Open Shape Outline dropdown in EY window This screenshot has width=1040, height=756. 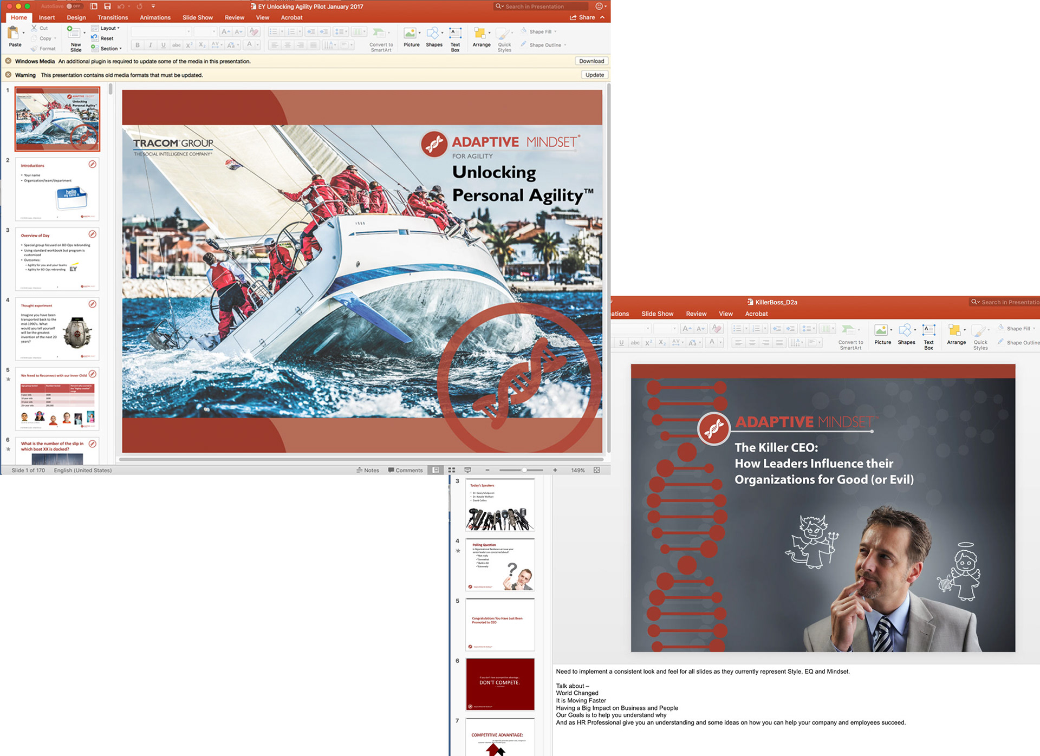tap(543, 45)
